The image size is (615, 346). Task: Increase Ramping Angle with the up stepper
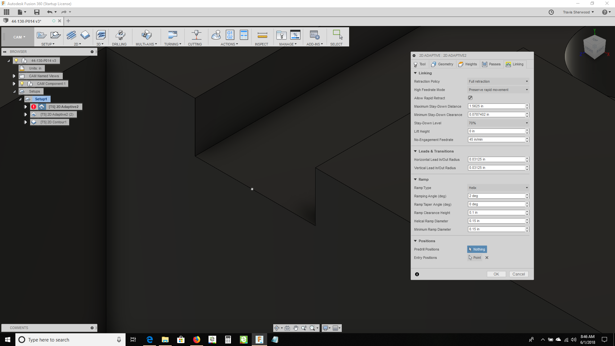(527, 195)
